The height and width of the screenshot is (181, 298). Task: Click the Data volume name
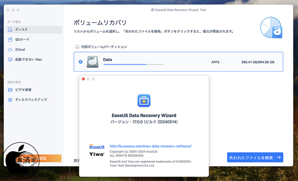pos(108,60)
